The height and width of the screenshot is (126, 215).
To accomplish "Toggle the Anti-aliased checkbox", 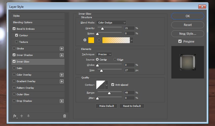I will tap(113, 85).
